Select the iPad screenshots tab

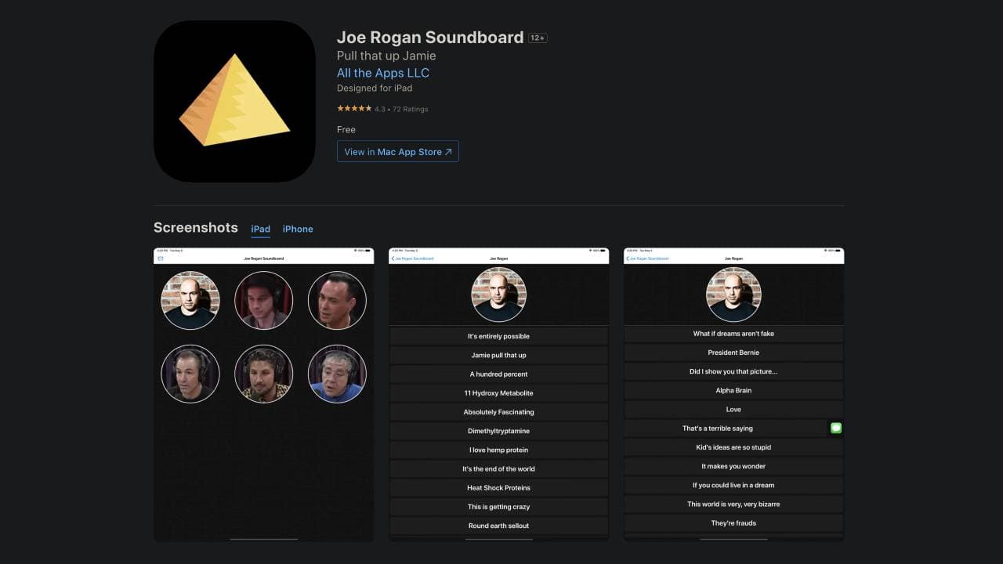pyautogui.click(x=260, y=229)
